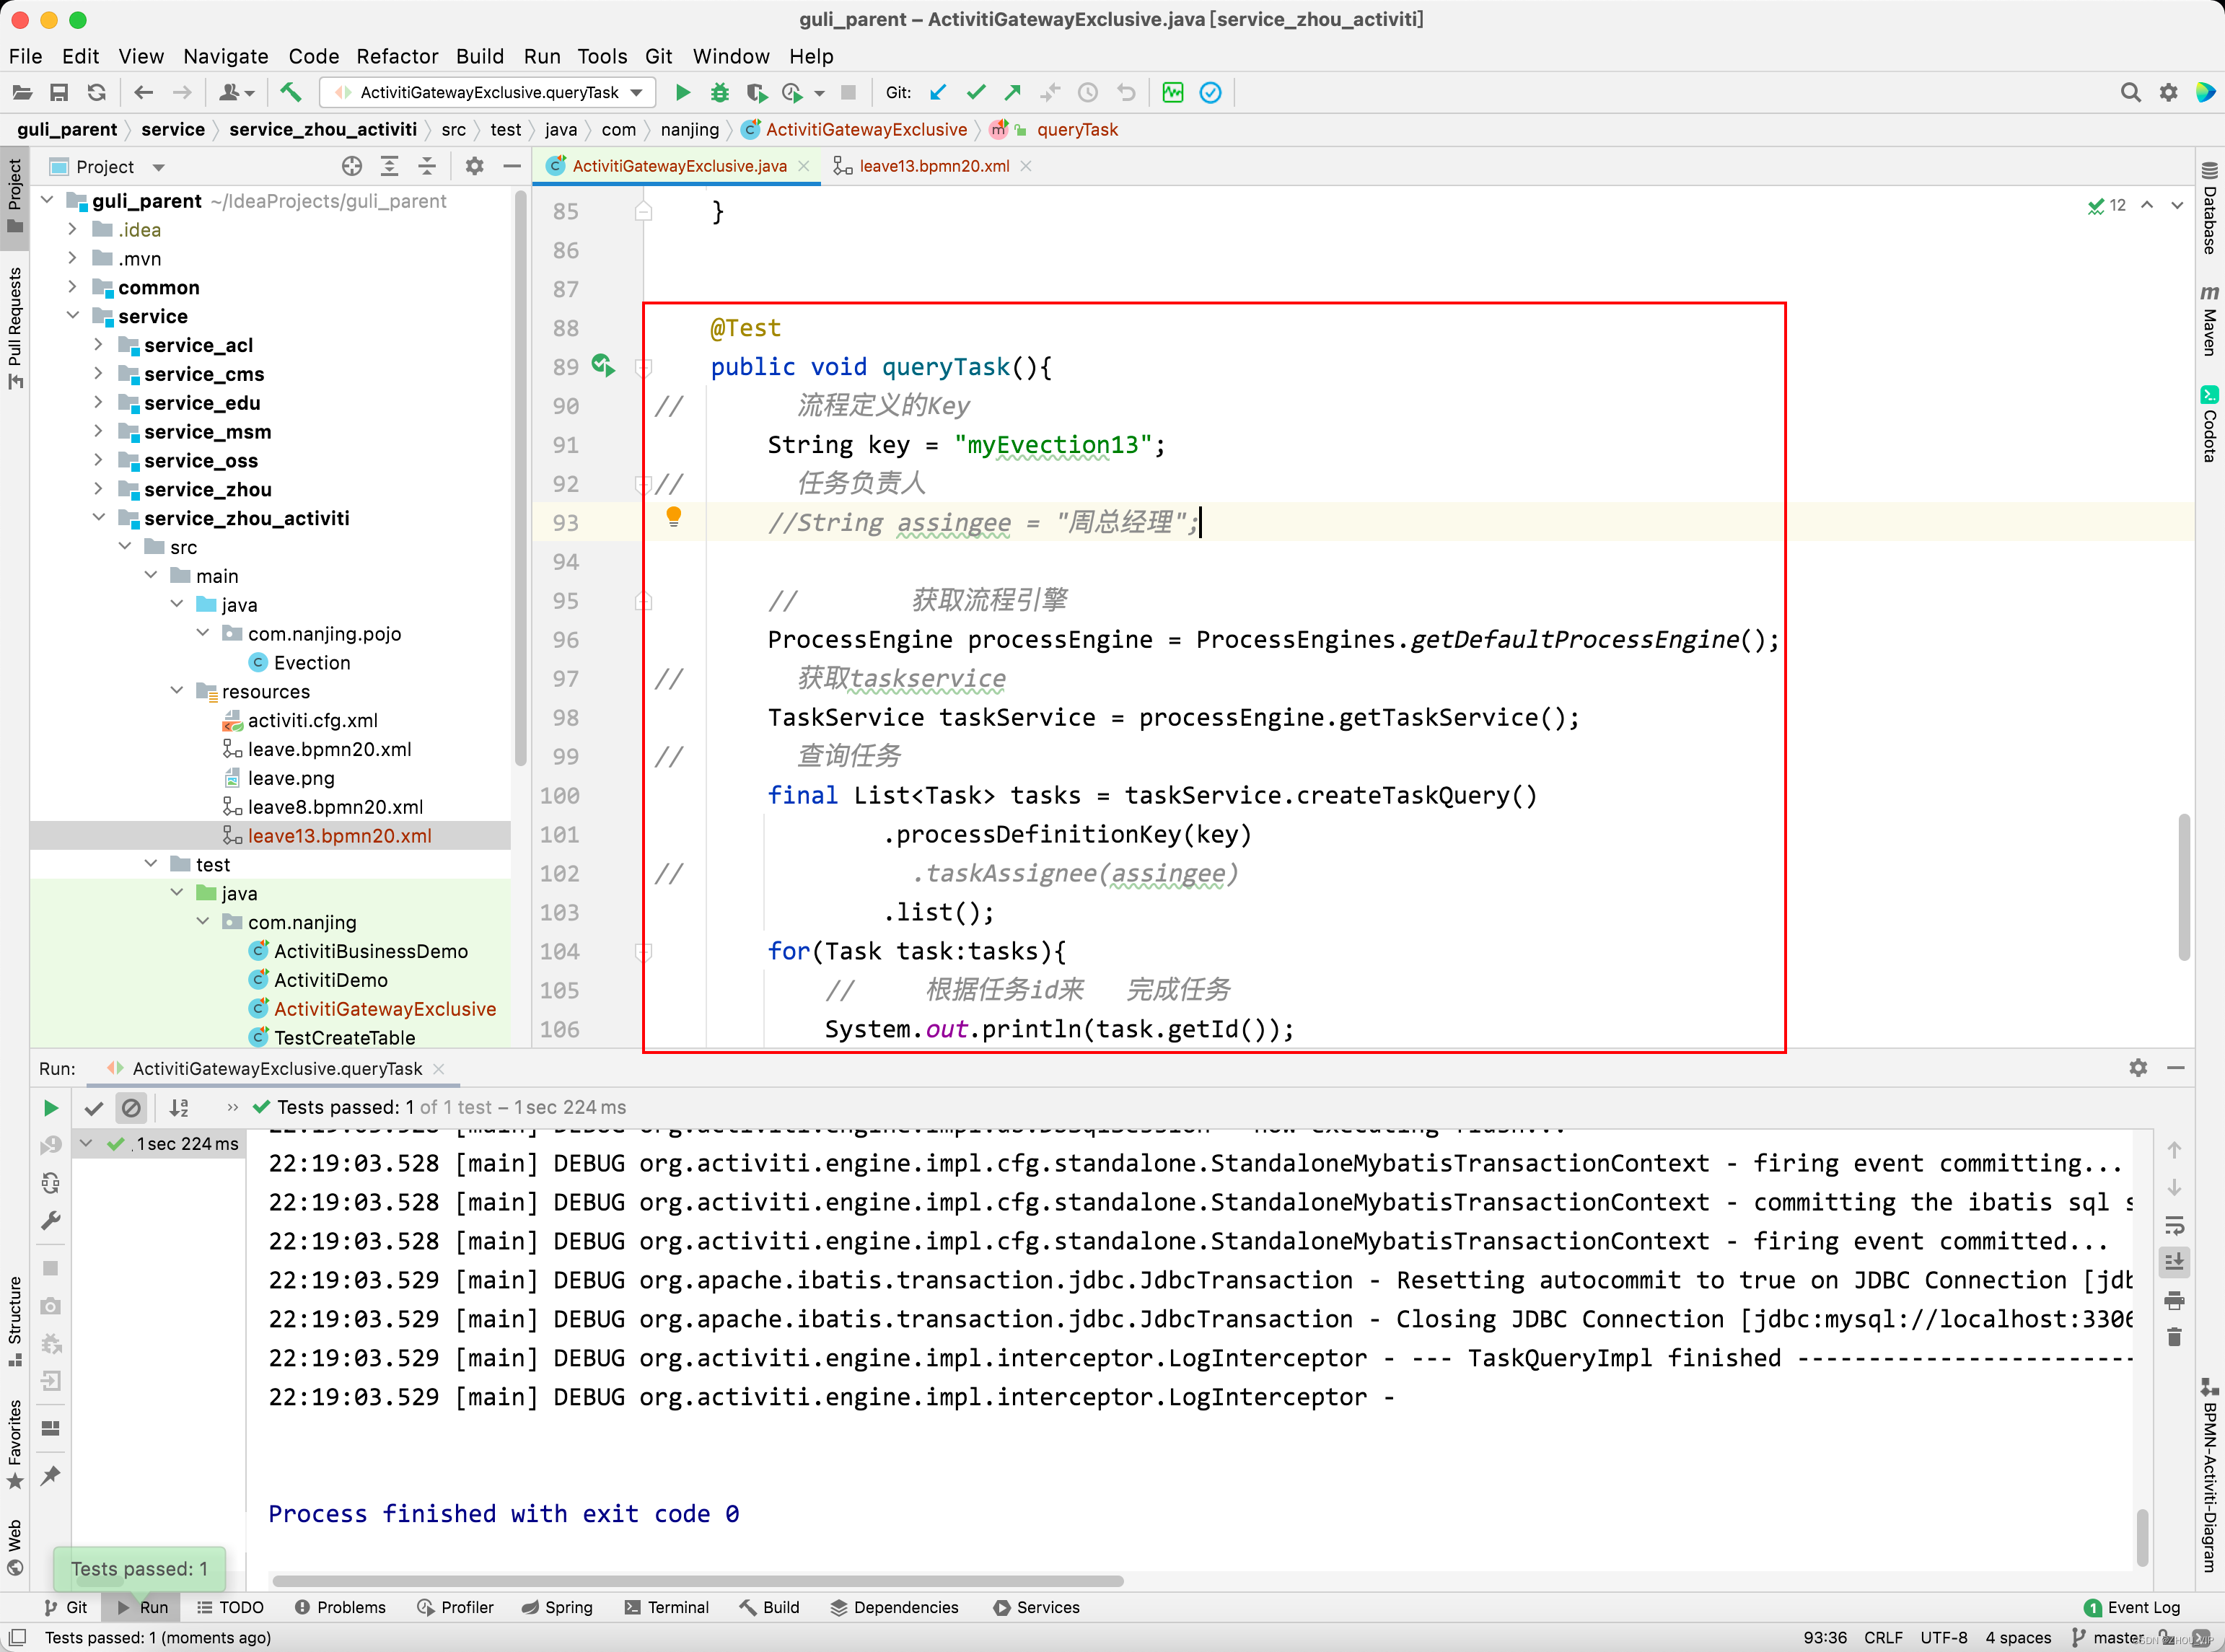Switch to leave13.bpmn20.xml editor tab

point(933,166)
